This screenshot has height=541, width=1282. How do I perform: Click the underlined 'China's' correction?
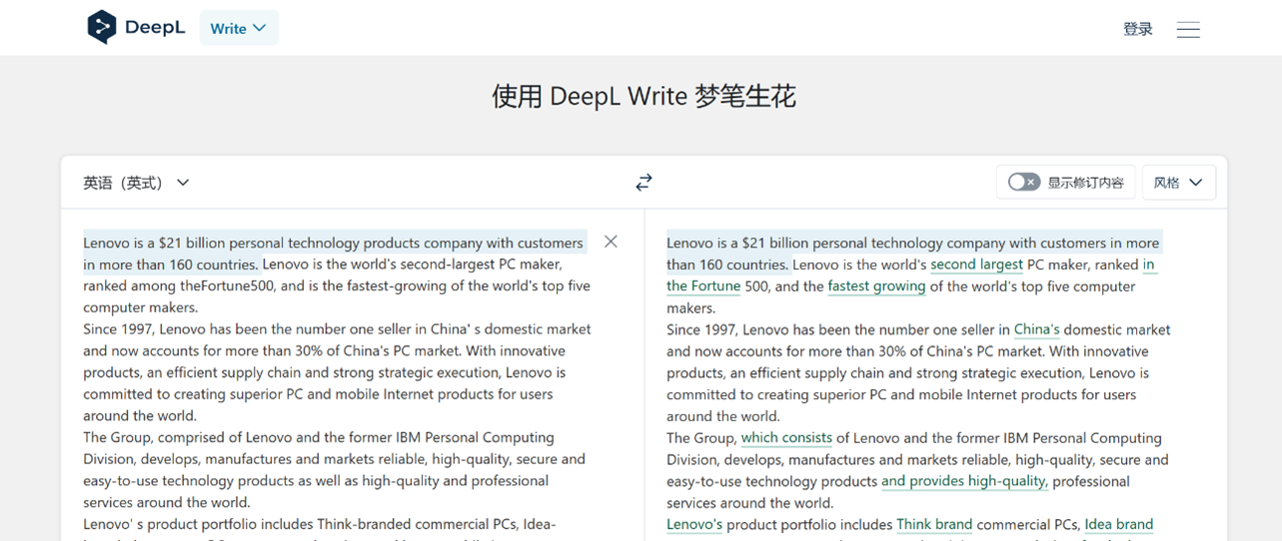pos(1036,329)
